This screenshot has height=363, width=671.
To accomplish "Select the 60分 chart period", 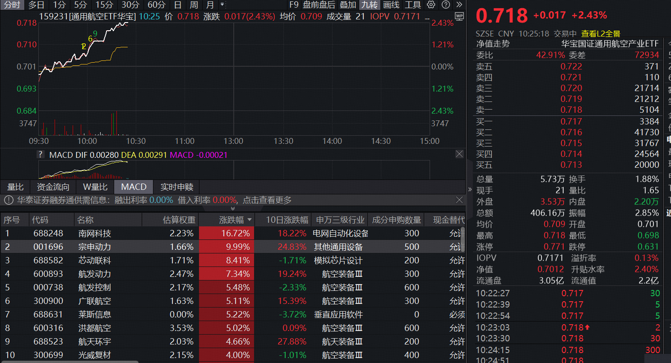I will coord(156,5).
